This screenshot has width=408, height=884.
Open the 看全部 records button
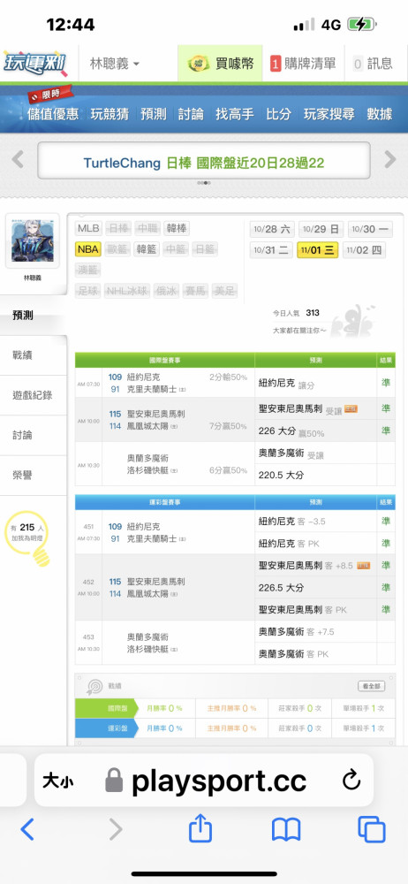pos(372,686)
